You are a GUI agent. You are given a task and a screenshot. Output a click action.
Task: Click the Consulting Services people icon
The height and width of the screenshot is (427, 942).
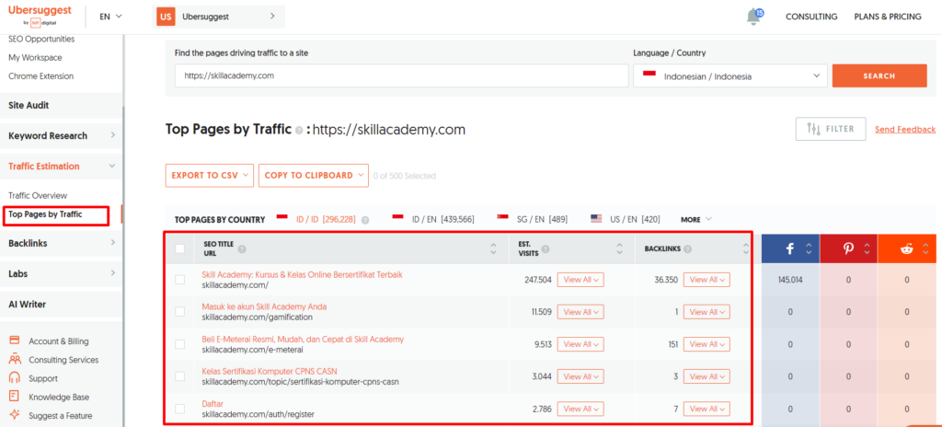(15, 360)
